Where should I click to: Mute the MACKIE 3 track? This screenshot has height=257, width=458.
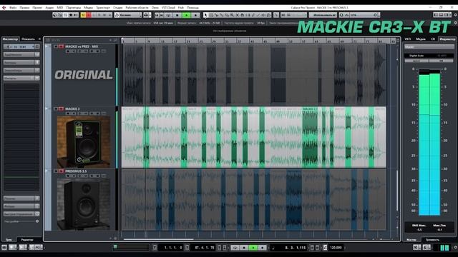pos(56,109)
